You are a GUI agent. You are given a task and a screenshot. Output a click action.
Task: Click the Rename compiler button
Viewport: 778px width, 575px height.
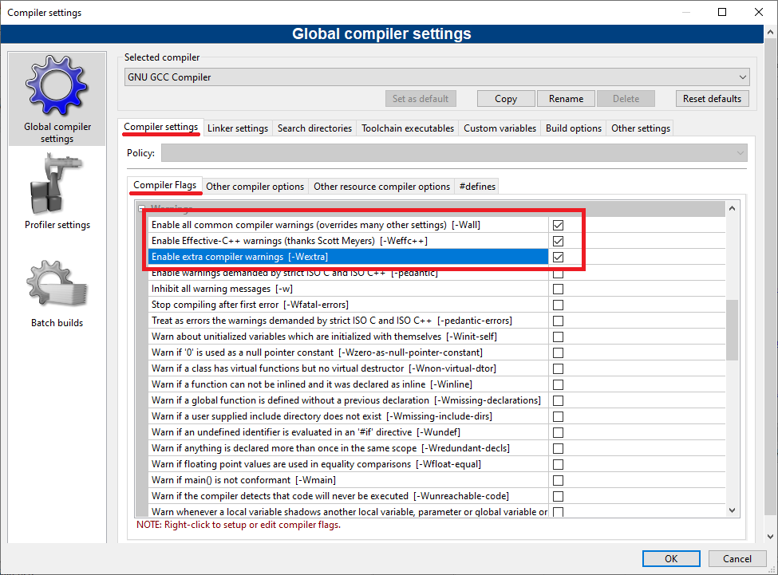click(566, 99)
